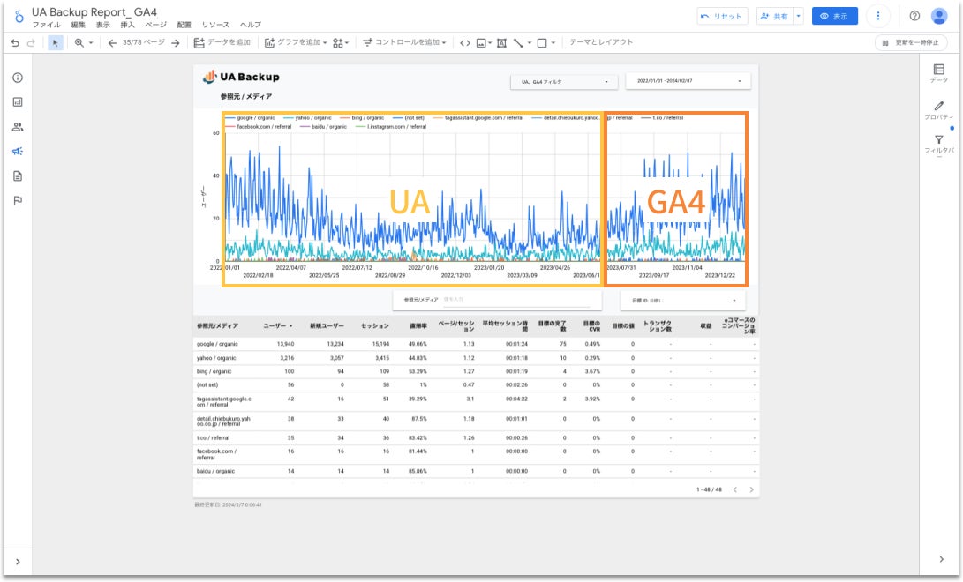Click the undo arrow in toolbar

(x=15, y=42)
